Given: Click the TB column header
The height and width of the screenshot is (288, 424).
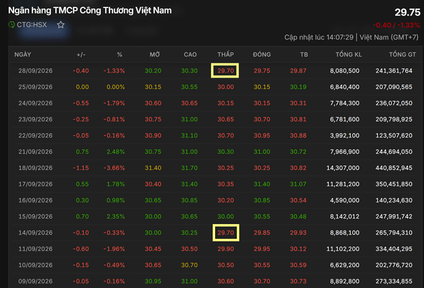Looking at the screenshot, I should click(x=304, y=54).
